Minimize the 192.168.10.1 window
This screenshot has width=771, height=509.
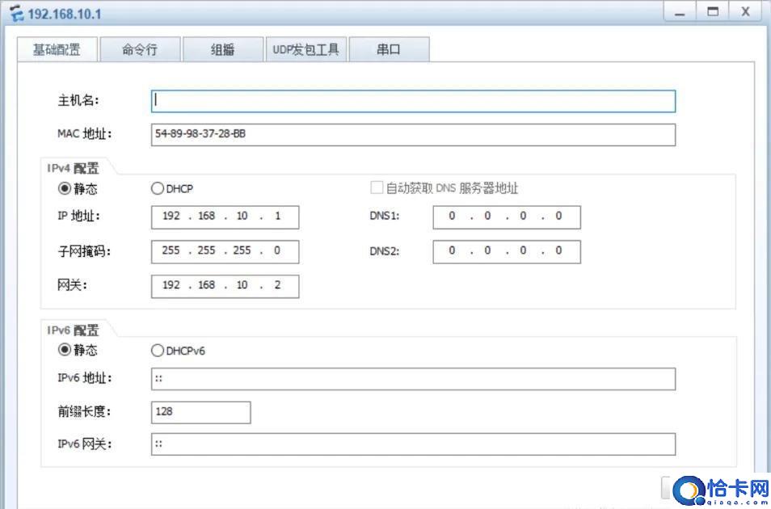pos(680,12)
